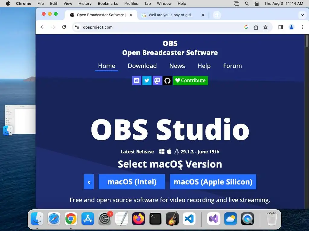Open the Finder window thumbnail on the left
309x231 pixels.
pyautogui.click(x=20, y=119)
